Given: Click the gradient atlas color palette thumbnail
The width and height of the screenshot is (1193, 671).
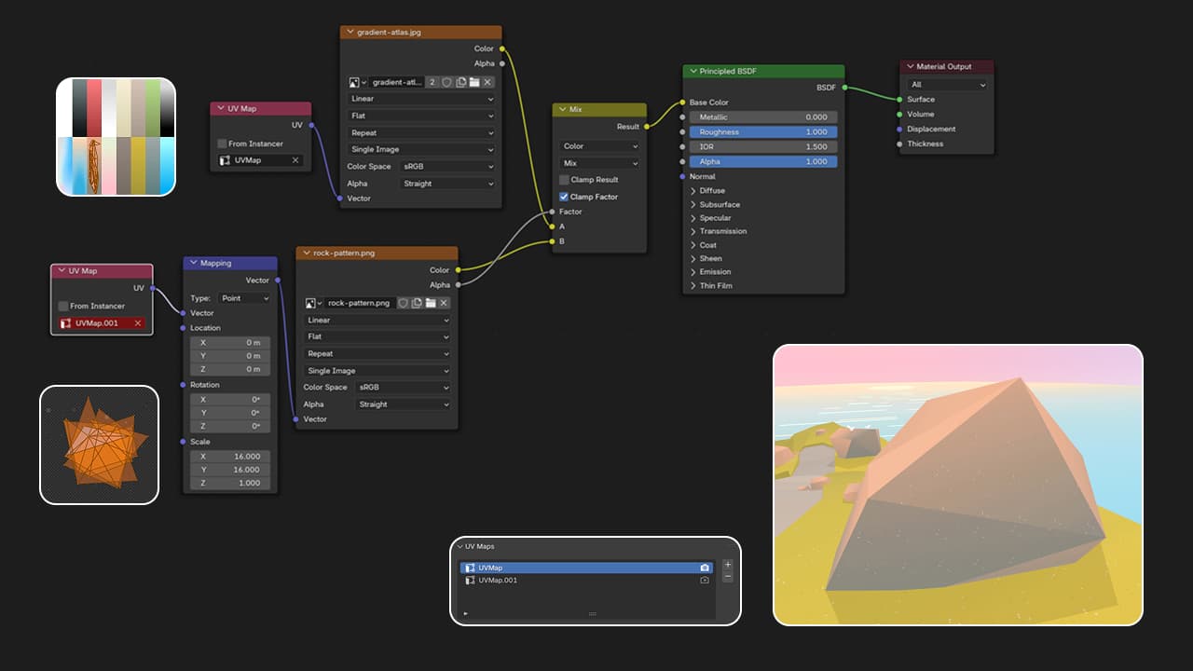Looking at the screenshot, I should click(x=116, y=137).
